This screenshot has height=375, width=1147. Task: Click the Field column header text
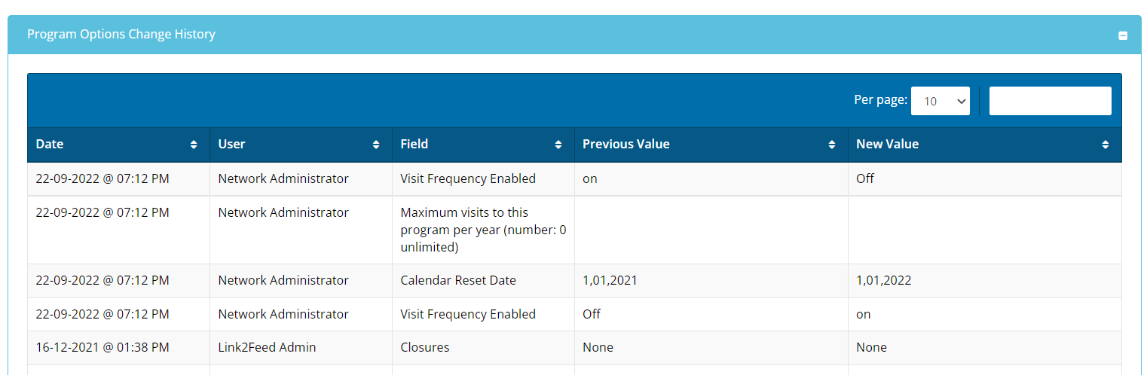click(x=414, y=144)
